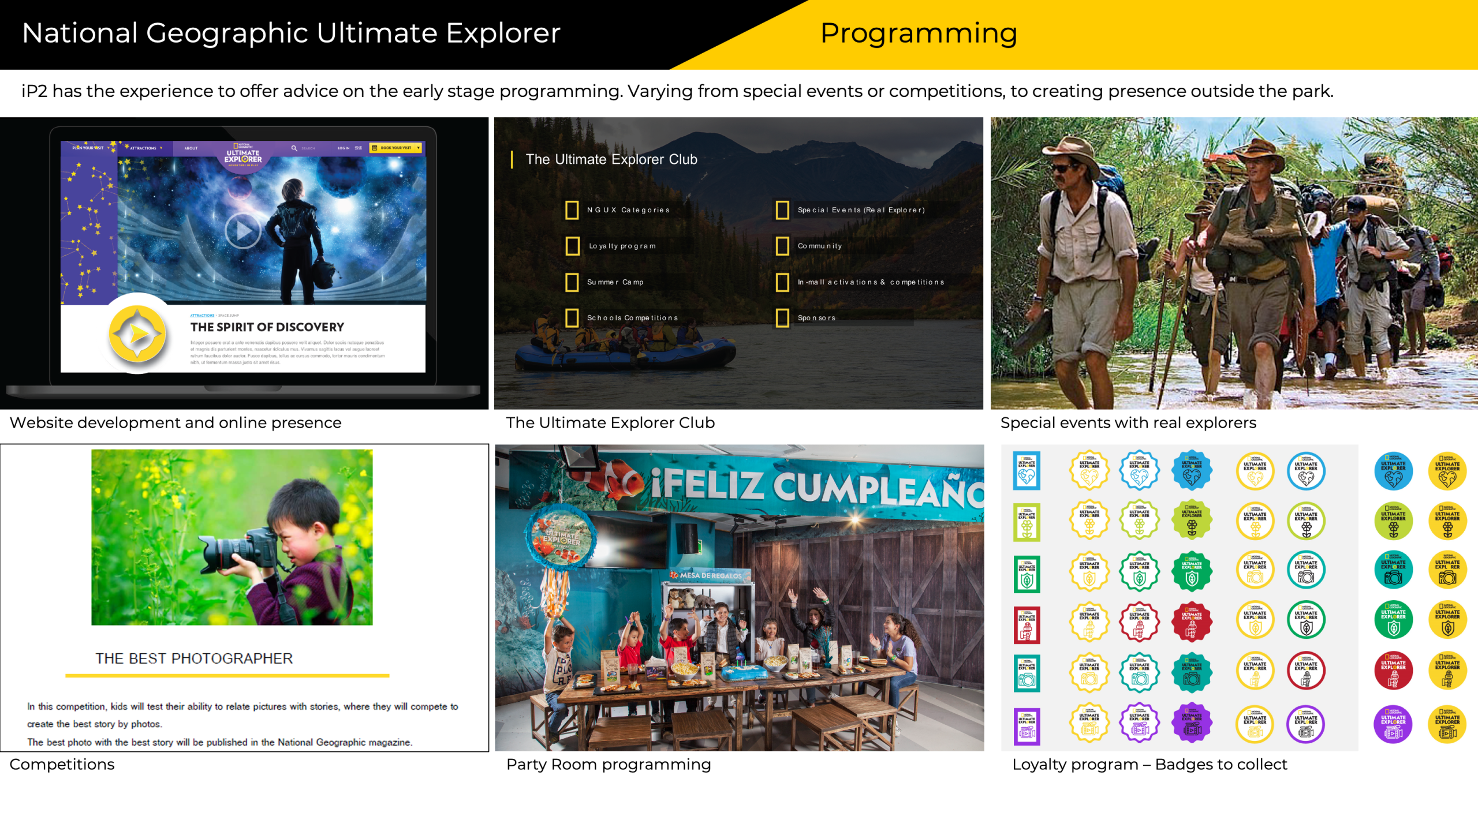Viewport: 1478px width, 831px height.
Task: Open the Attractions menu dropdown arrow
Action: pyautogui.click(x=161, y=148)
